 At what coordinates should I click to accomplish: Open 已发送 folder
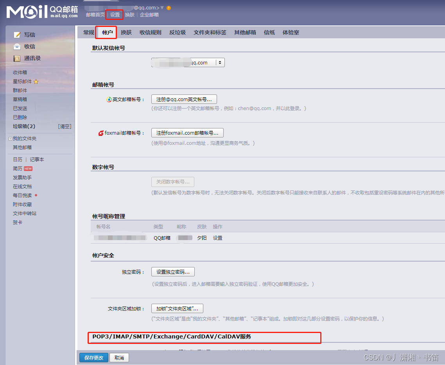coord(20,109)
